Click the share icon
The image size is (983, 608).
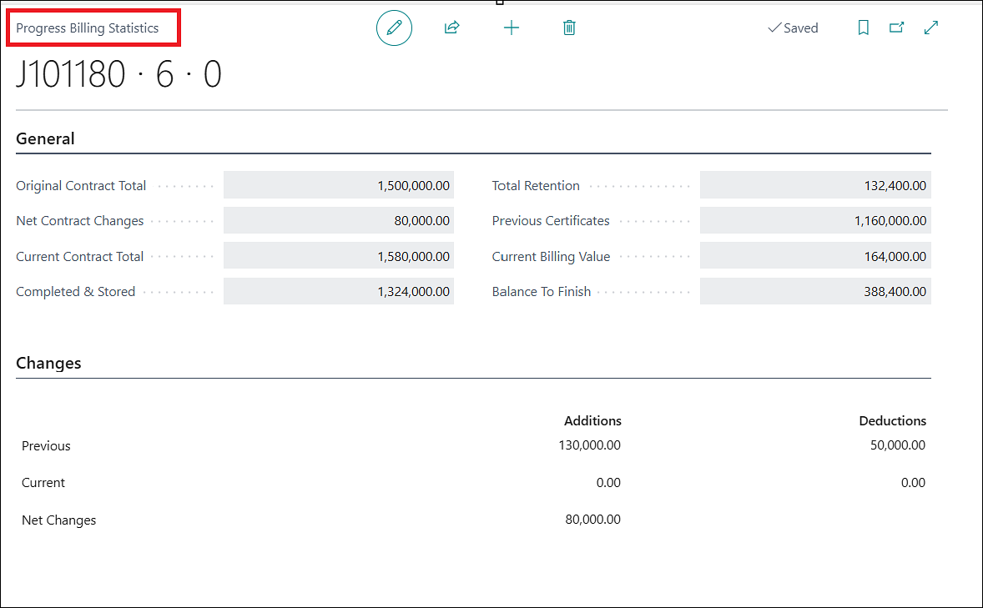(x=452, y=28)
